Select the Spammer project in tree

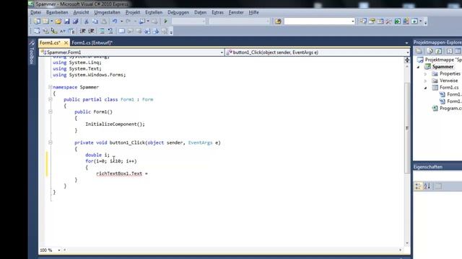tap(443, 67)
